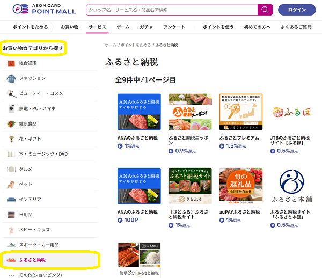Screen dimensions: 322x278
Task: Click ふるさと納税サイト「ふるさと本舗」 name
Action: click(290, 215)
